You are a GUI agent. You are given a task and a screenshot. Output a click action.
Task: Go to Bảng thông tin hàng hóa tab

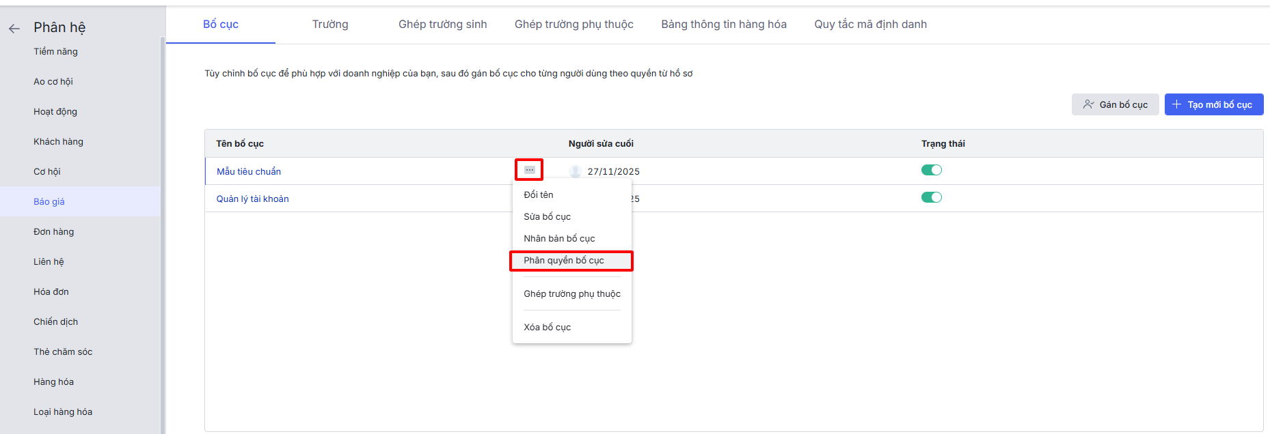tap(724, 25)
